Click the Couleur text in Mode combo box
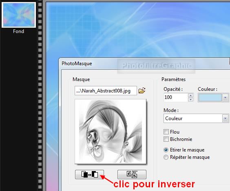This screenshot has height=191, width=230. point(174,119)
